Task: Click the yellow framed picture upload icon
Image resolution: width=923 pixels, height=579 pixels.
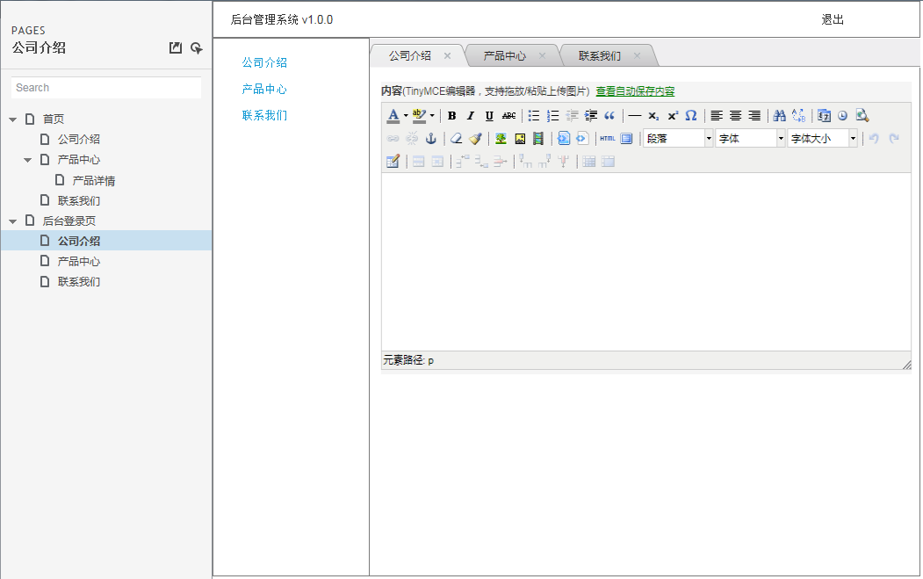Action: coord(520,139)
